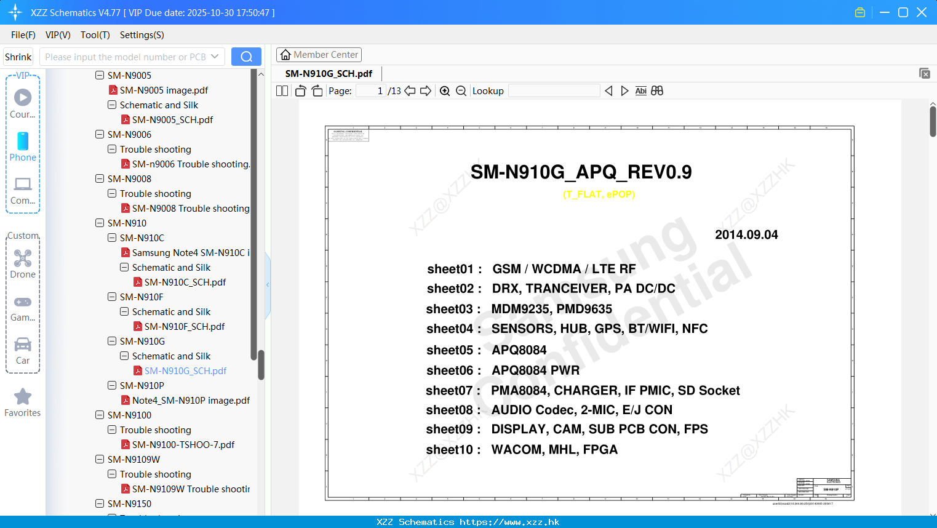Select the SM-N910G_SCH.pdf tab

tap(329, 73)
